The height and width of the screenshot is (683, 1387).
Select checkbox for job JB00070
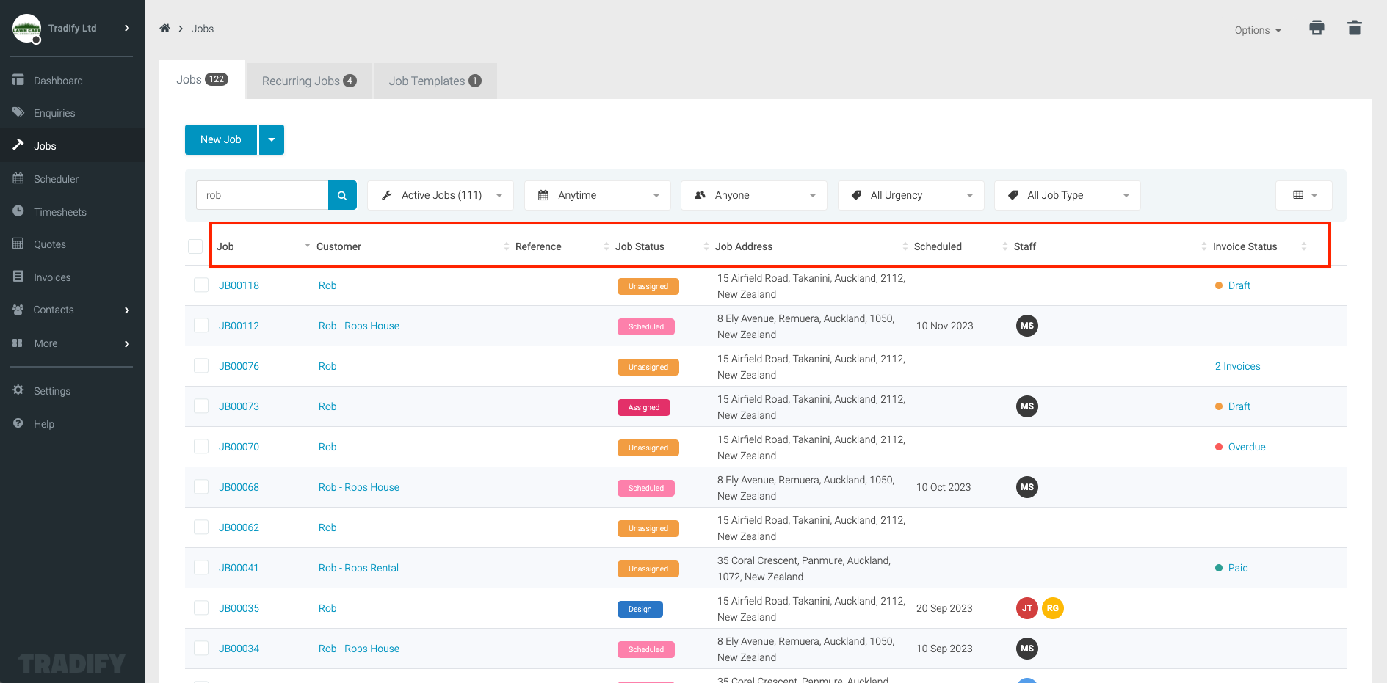[201, 446]
